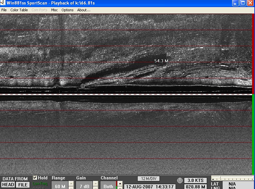This screenshot has width=255, height=189.
Task: Click the crosshair measurement cursor on the sonar image
Action: pos(83,86)
